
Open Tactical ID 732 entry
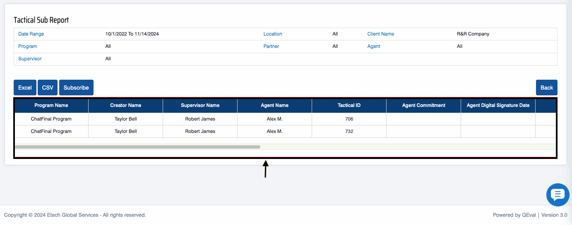pyautogui.click(x=349, y=131)
